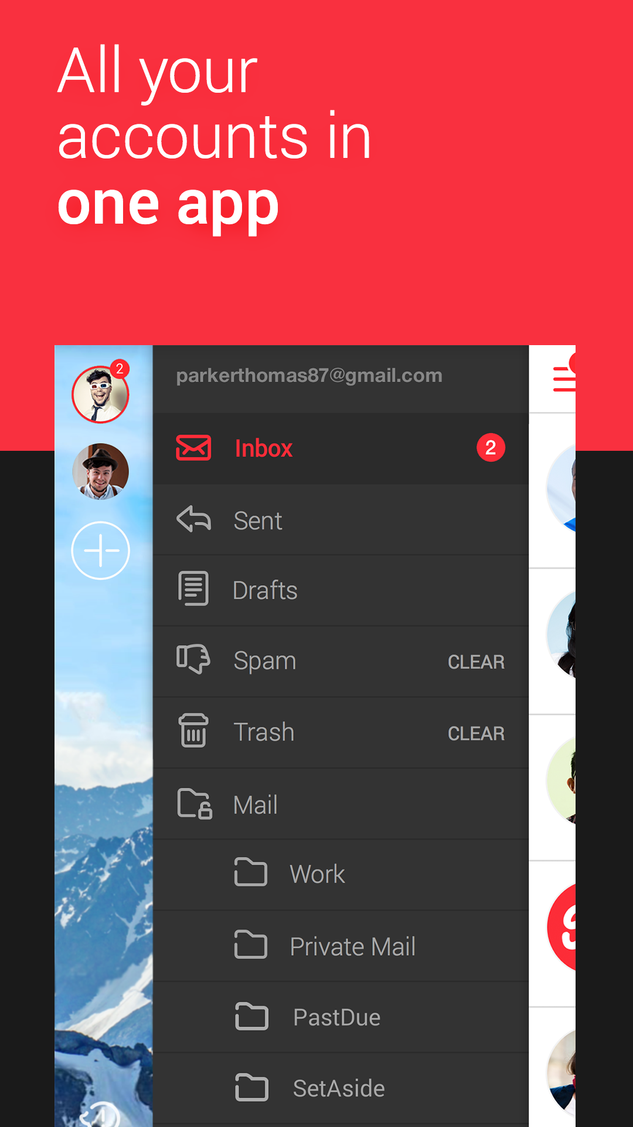The width and height of the screenshot is (633, 1127).
Task: Click the Sent reply-arrow icon
Action: coord(193,519)
